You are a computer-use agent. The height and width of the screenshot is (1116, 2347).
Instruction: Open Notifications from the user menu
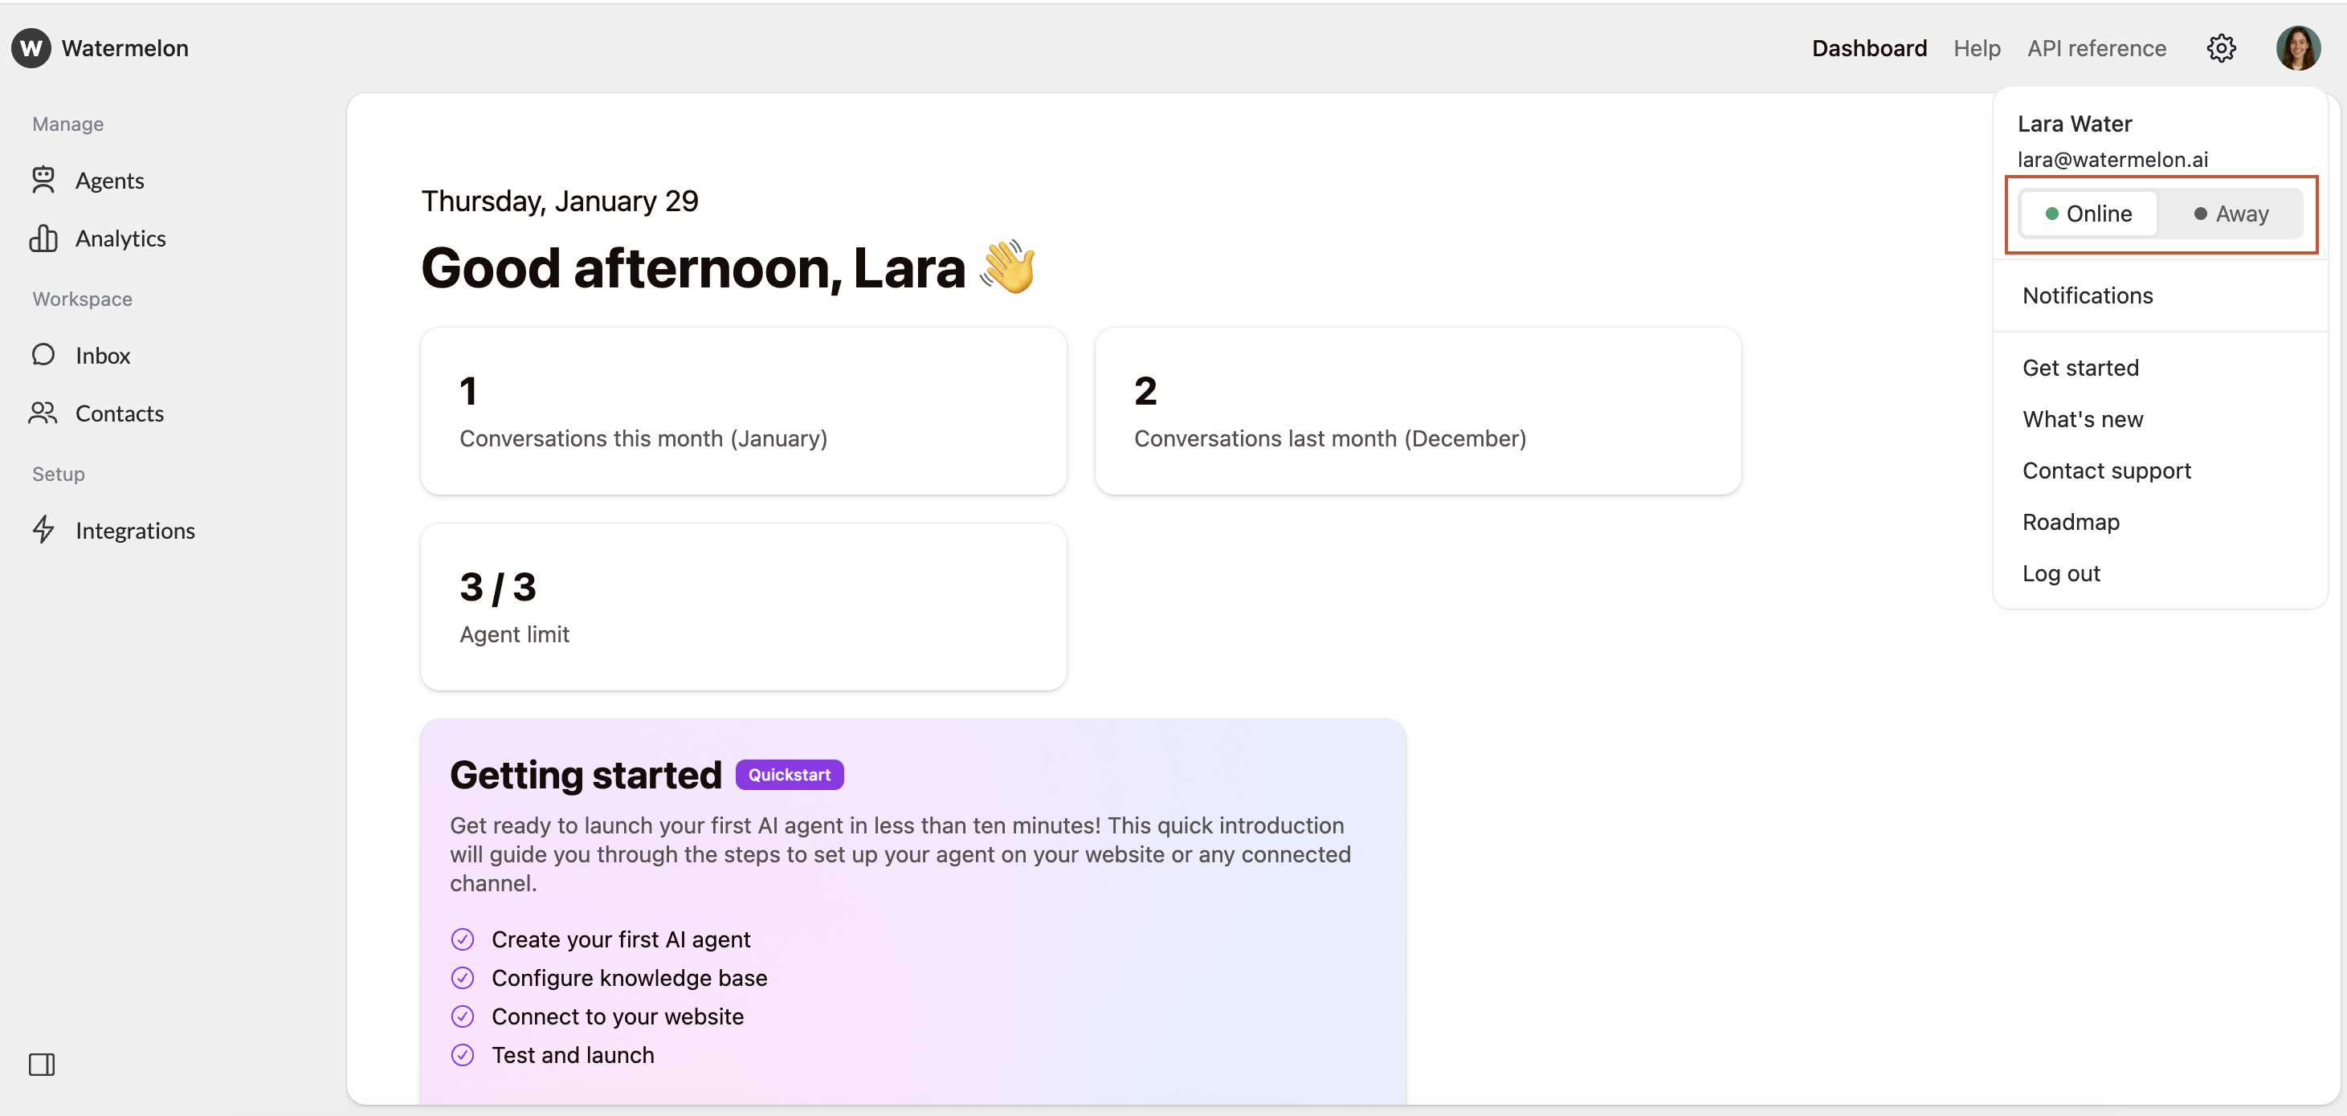2088,295
